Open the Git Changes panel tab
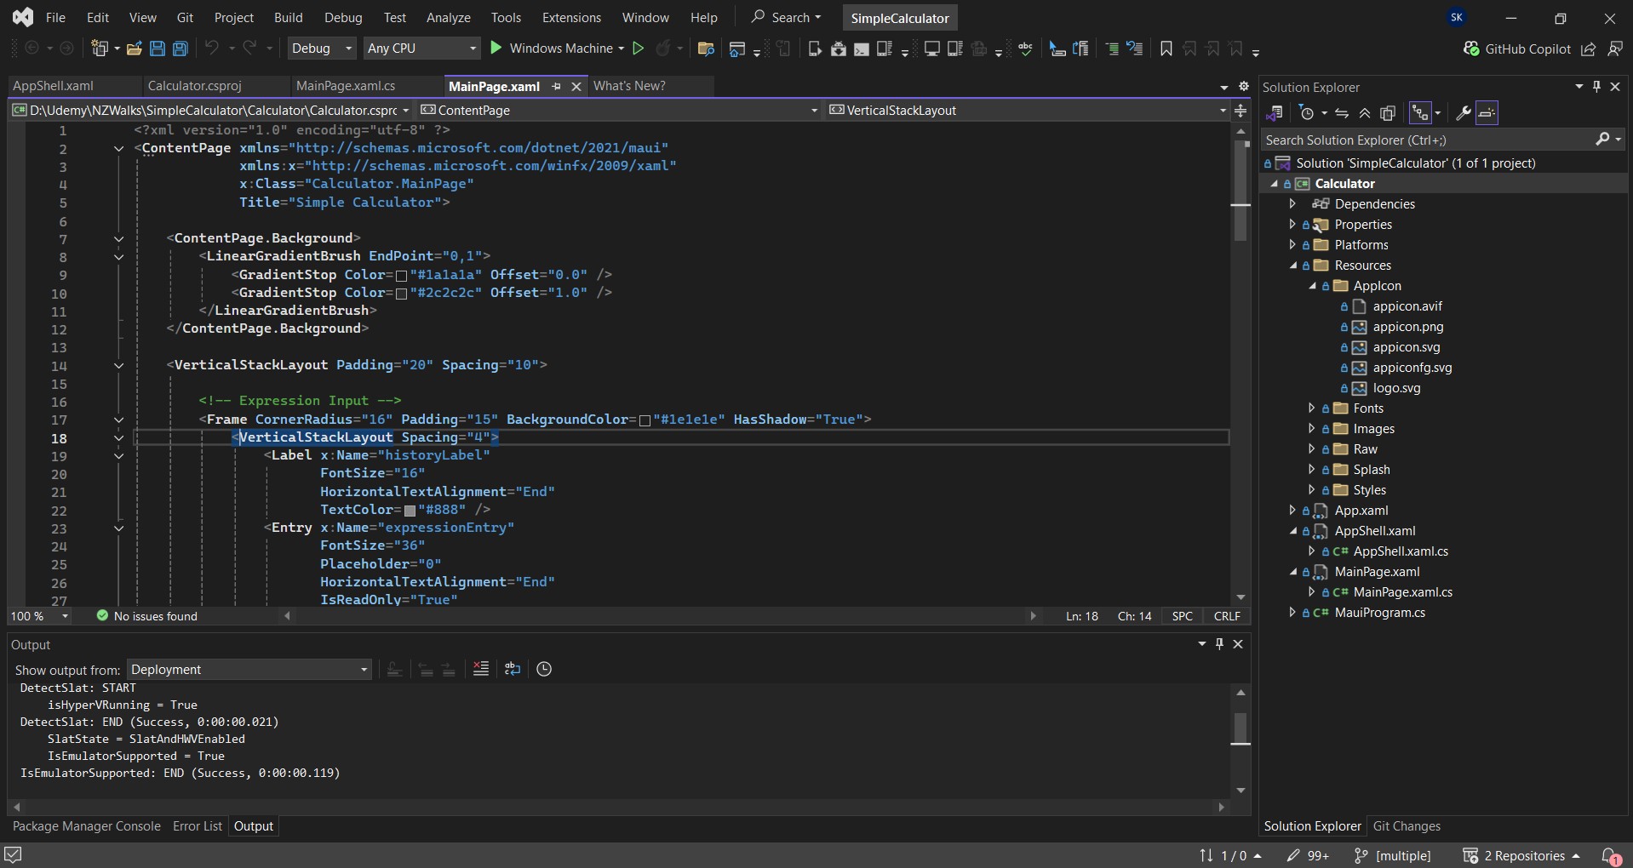The width and height of the screenshot is (1633, 868). (1407, 826)
